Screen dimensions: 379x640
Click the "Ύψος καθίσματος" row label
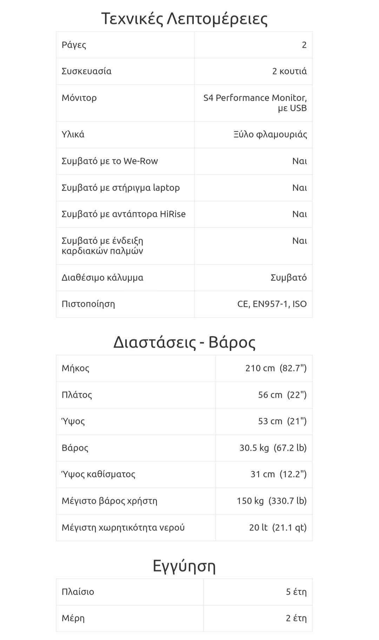click(x=99, y=474)
